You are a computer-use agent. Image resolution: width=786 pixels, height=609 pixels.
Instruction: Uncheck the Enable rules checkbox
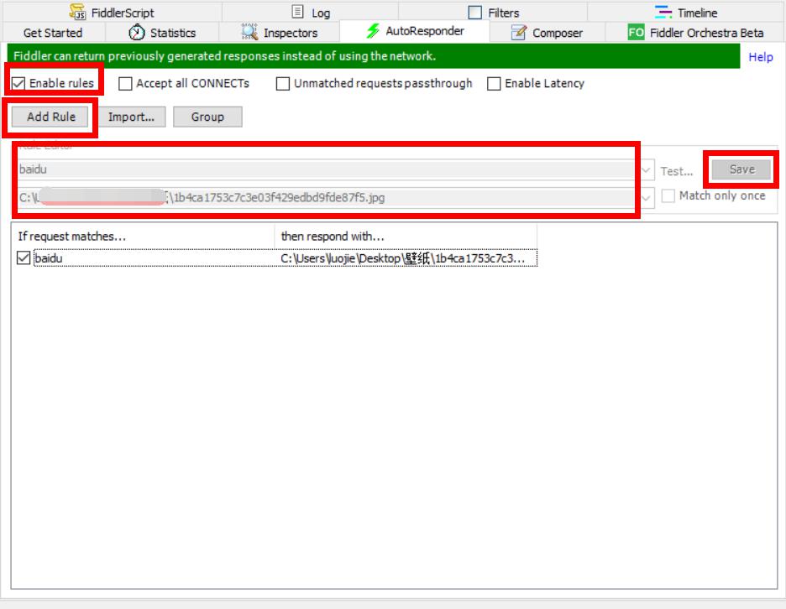(18, 84)
